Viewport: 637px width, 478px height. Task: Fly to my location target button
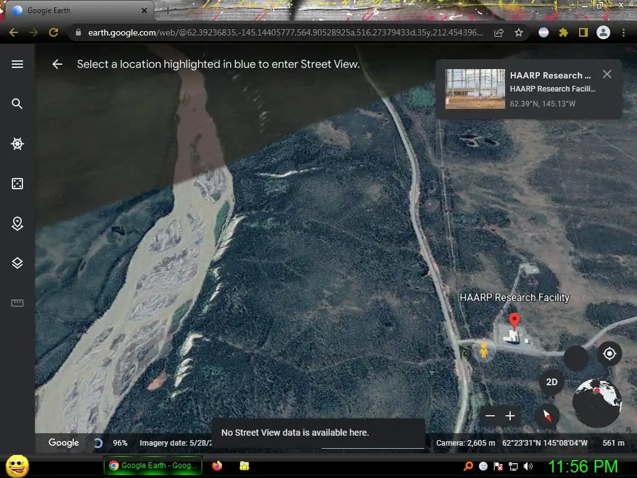click(x=610, y=354)
